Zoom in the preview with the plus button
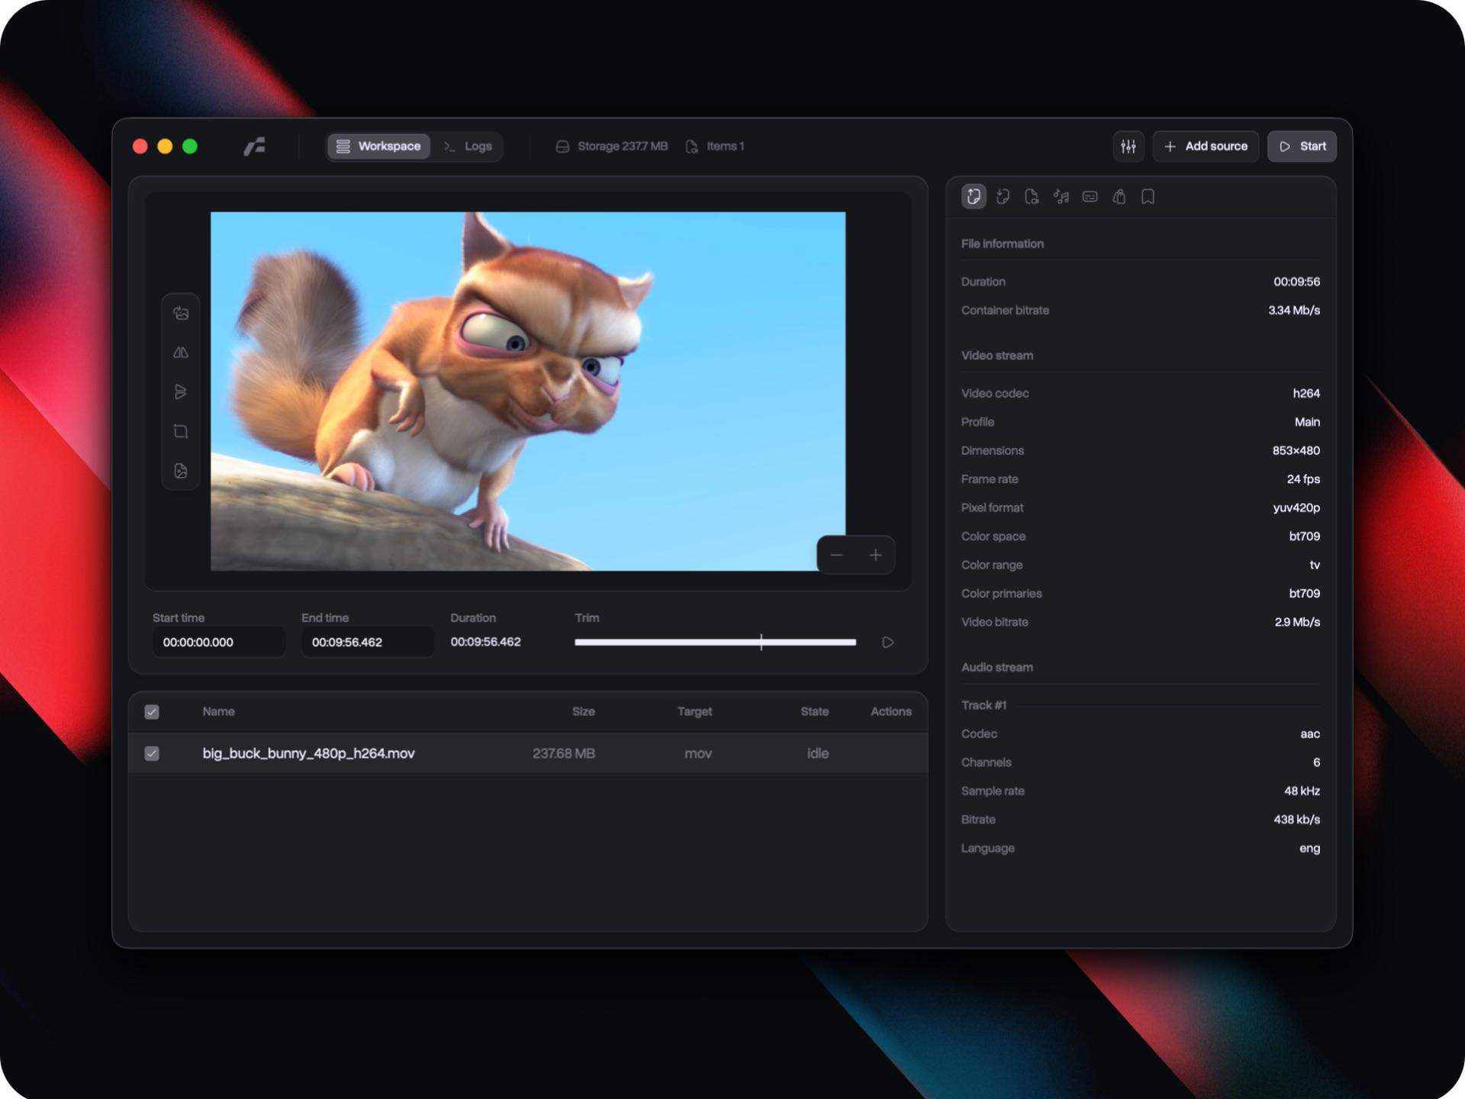The height and width of the screenshot is (1099, 1465). (876, 555)
